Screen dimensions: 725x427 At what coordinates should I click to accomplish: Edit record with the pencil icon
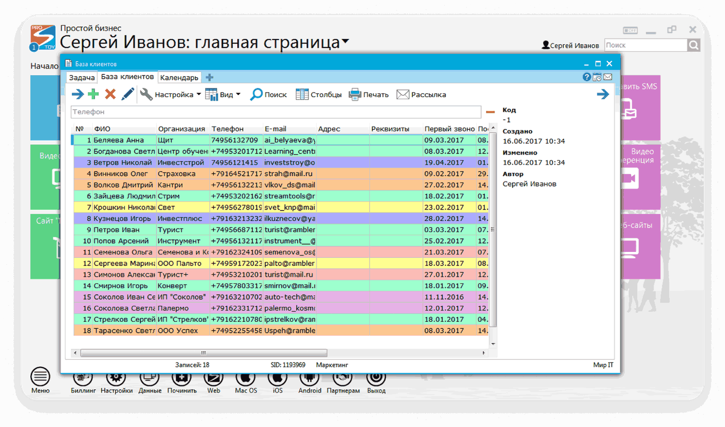(x=128, y=94)
